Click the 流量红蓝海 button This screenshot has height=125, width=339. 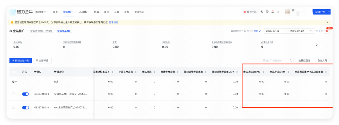point(304,60)
